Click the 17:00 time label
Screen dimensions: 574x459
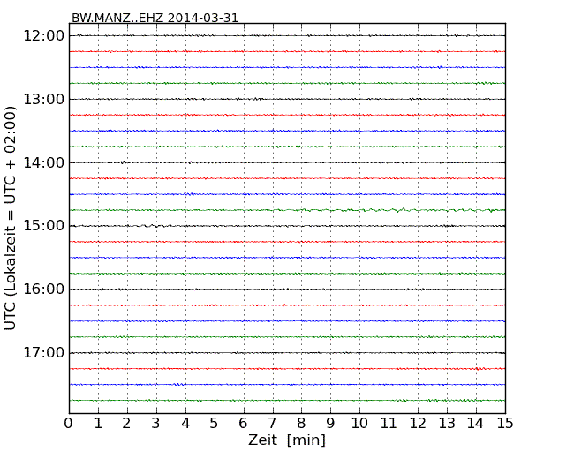(x=44, y=353)
